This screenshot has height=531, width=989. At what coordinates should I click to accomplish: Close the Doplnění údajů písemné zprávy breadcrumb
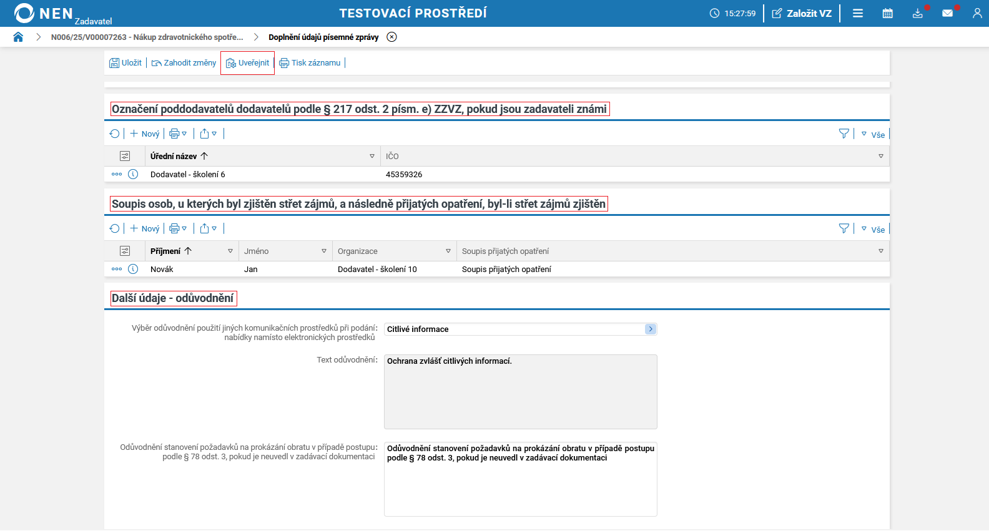point(391,37)
